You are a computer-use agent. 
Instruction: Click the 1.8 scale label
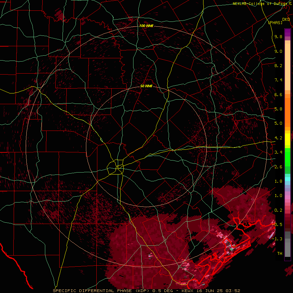pos(278,181)
